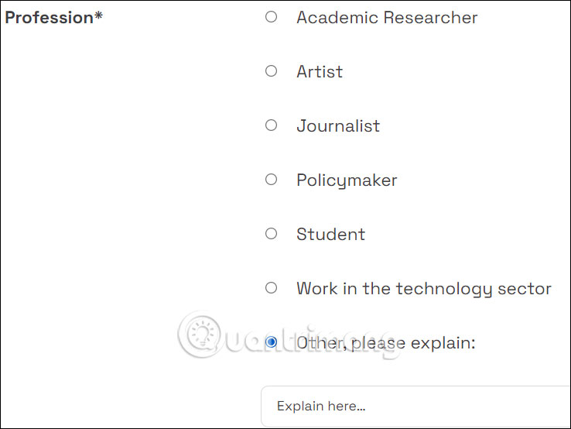This screenshot has height=429, width=571.
Task: Select the Policymaker radio button
Action: 271,180
